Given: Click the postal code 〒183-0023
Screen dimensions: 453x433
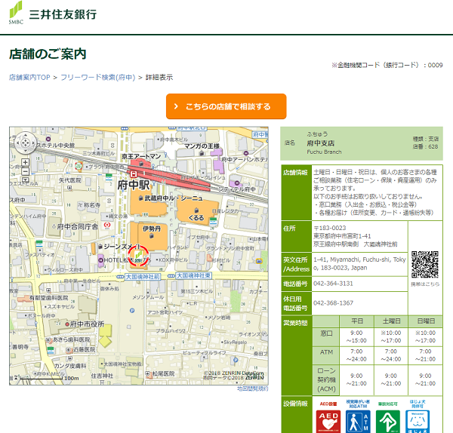Looking at the screenshot, I should 330,228.
